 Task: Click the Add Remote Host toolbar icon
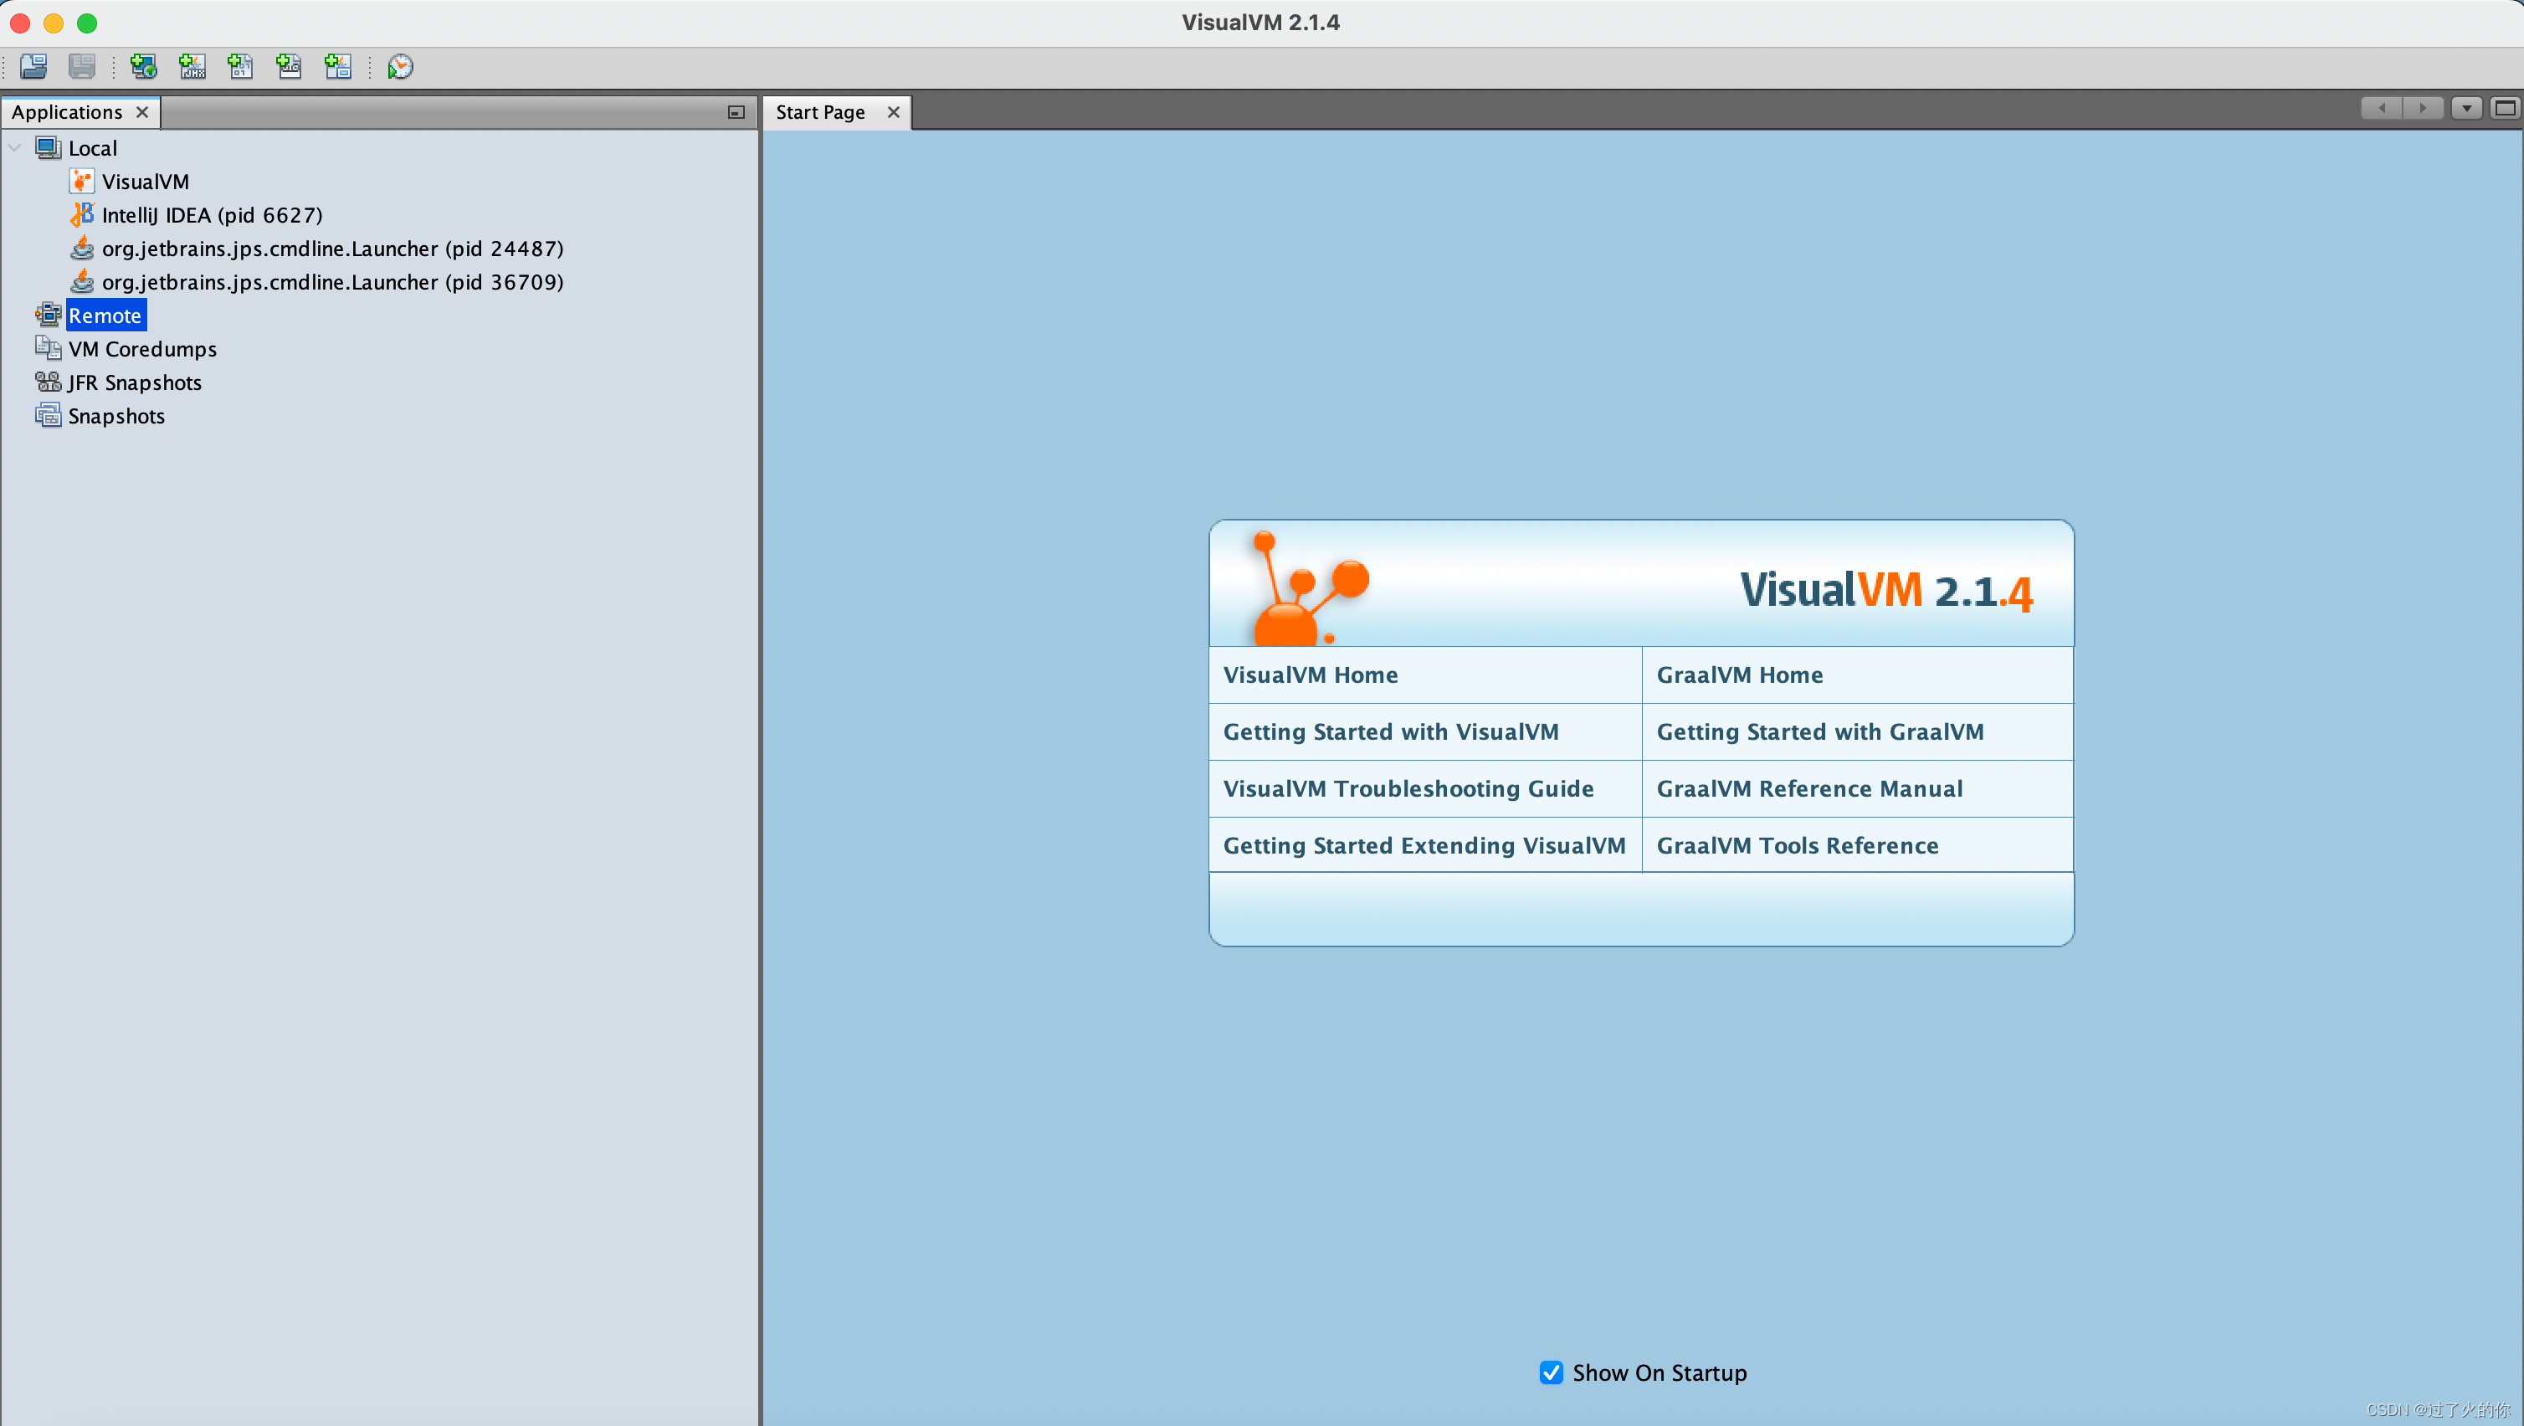click(144, 67)
